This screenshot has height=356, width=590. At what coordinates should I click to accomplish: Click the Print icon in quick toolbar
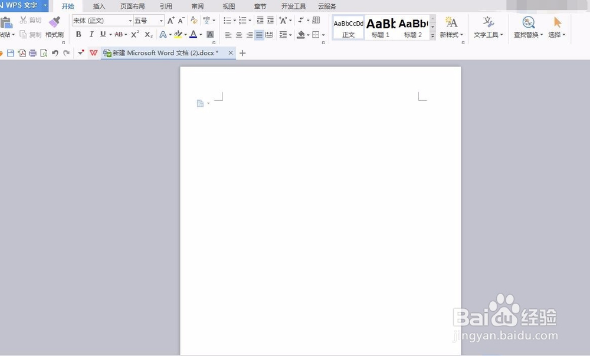click(x=32, y=53)
